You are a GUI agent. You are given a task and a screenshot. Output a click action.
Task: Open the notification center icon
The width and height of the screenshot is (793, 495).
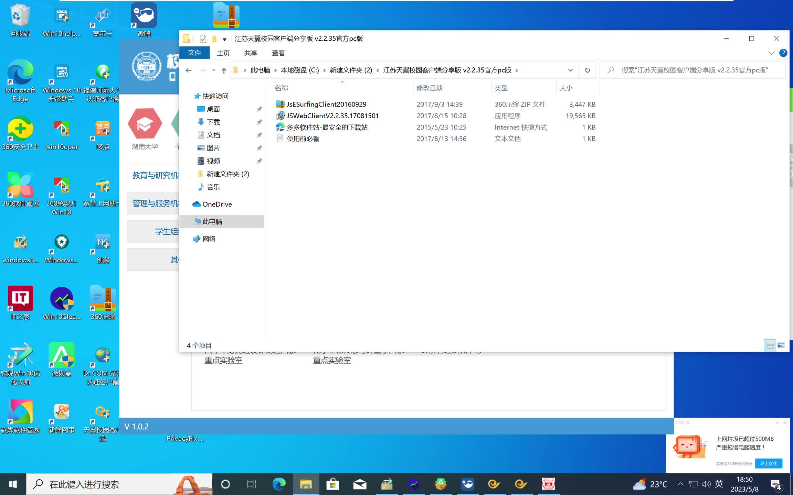pyautogui.click(x=776, y=484)
